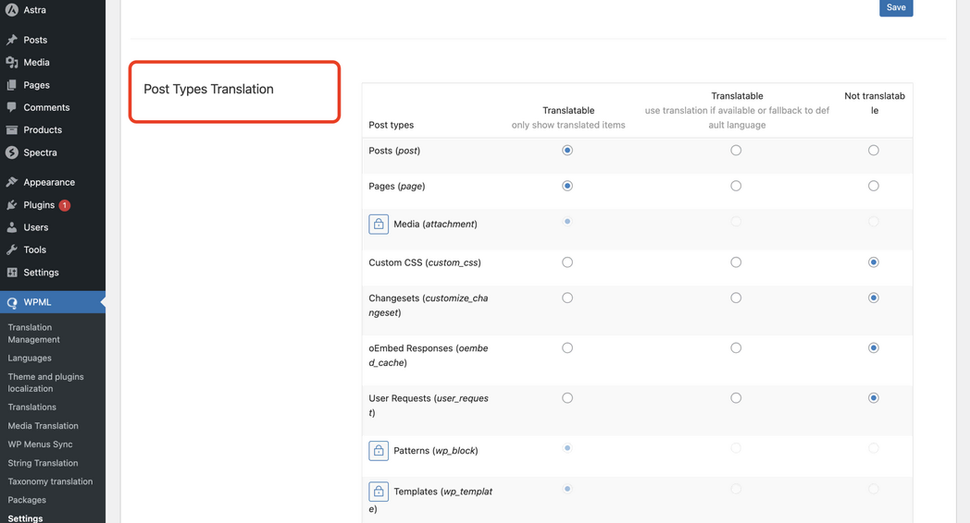This screenshot has width=970, height=523.
Task: Click the Appearance paintbrush icon
Action: tap(12, 182)
